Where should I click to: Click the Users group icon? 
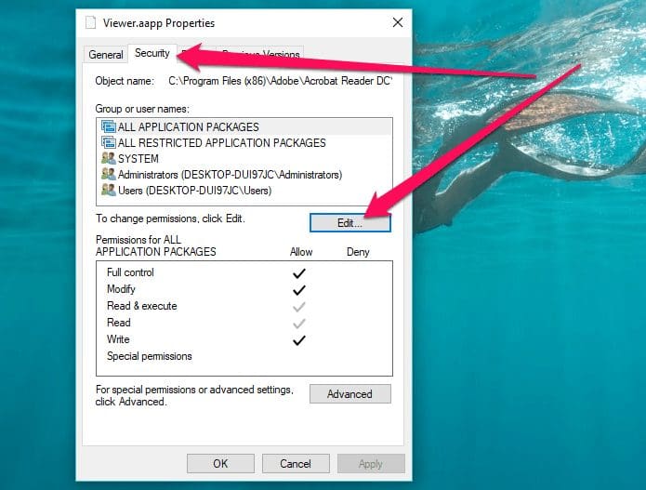click(x=109, y=190)
